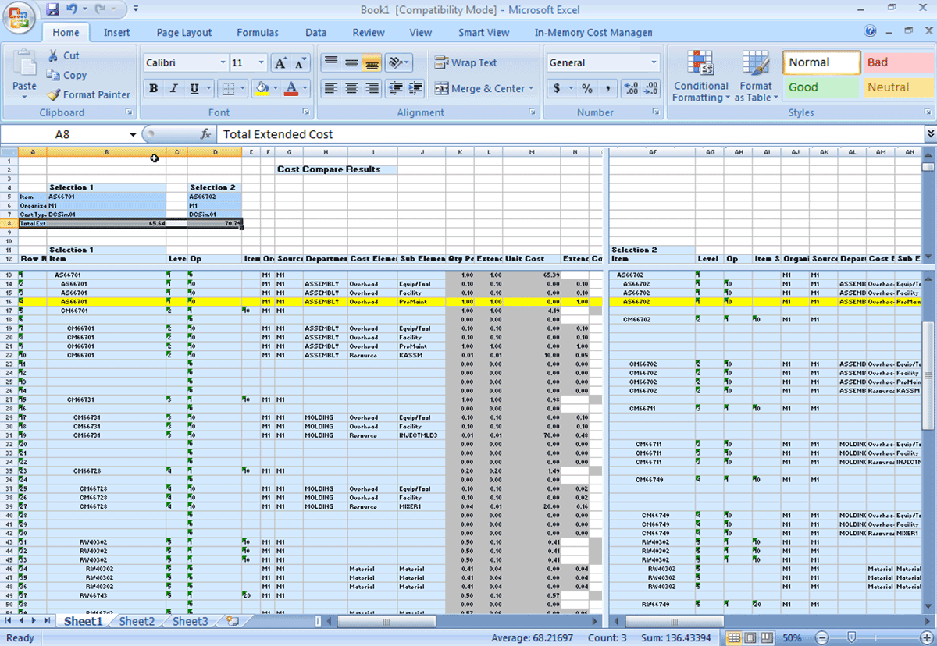Open the font name dropdown
This screenshot has height=646, width=937.
click(x=223, y=63)
